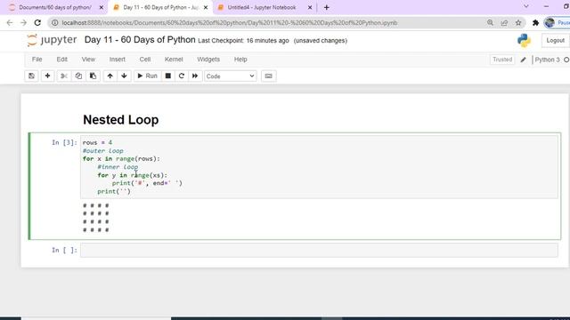The width and height of the screenshot is (570, 320).
Task: Go forward in browser history
Action: tap(24, 23)
